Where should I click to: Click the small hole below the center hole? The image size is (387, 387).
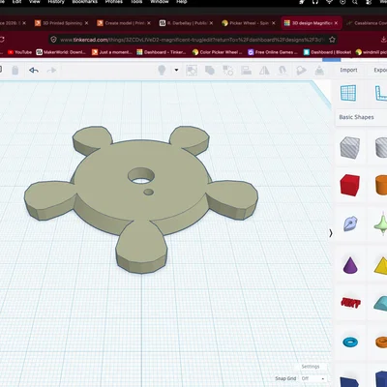(148, 192)
